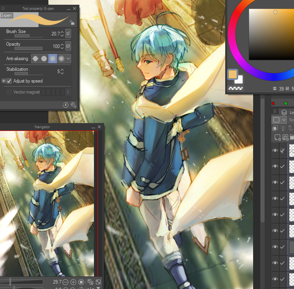Select the white sub drawing color swatch
294x289 pixels.
coord(239,79)
